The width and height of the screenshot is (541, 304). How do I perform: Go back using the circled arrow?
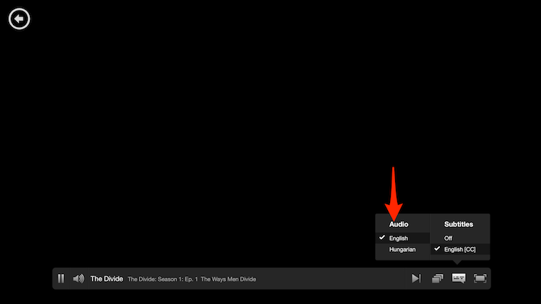(19, 19)
